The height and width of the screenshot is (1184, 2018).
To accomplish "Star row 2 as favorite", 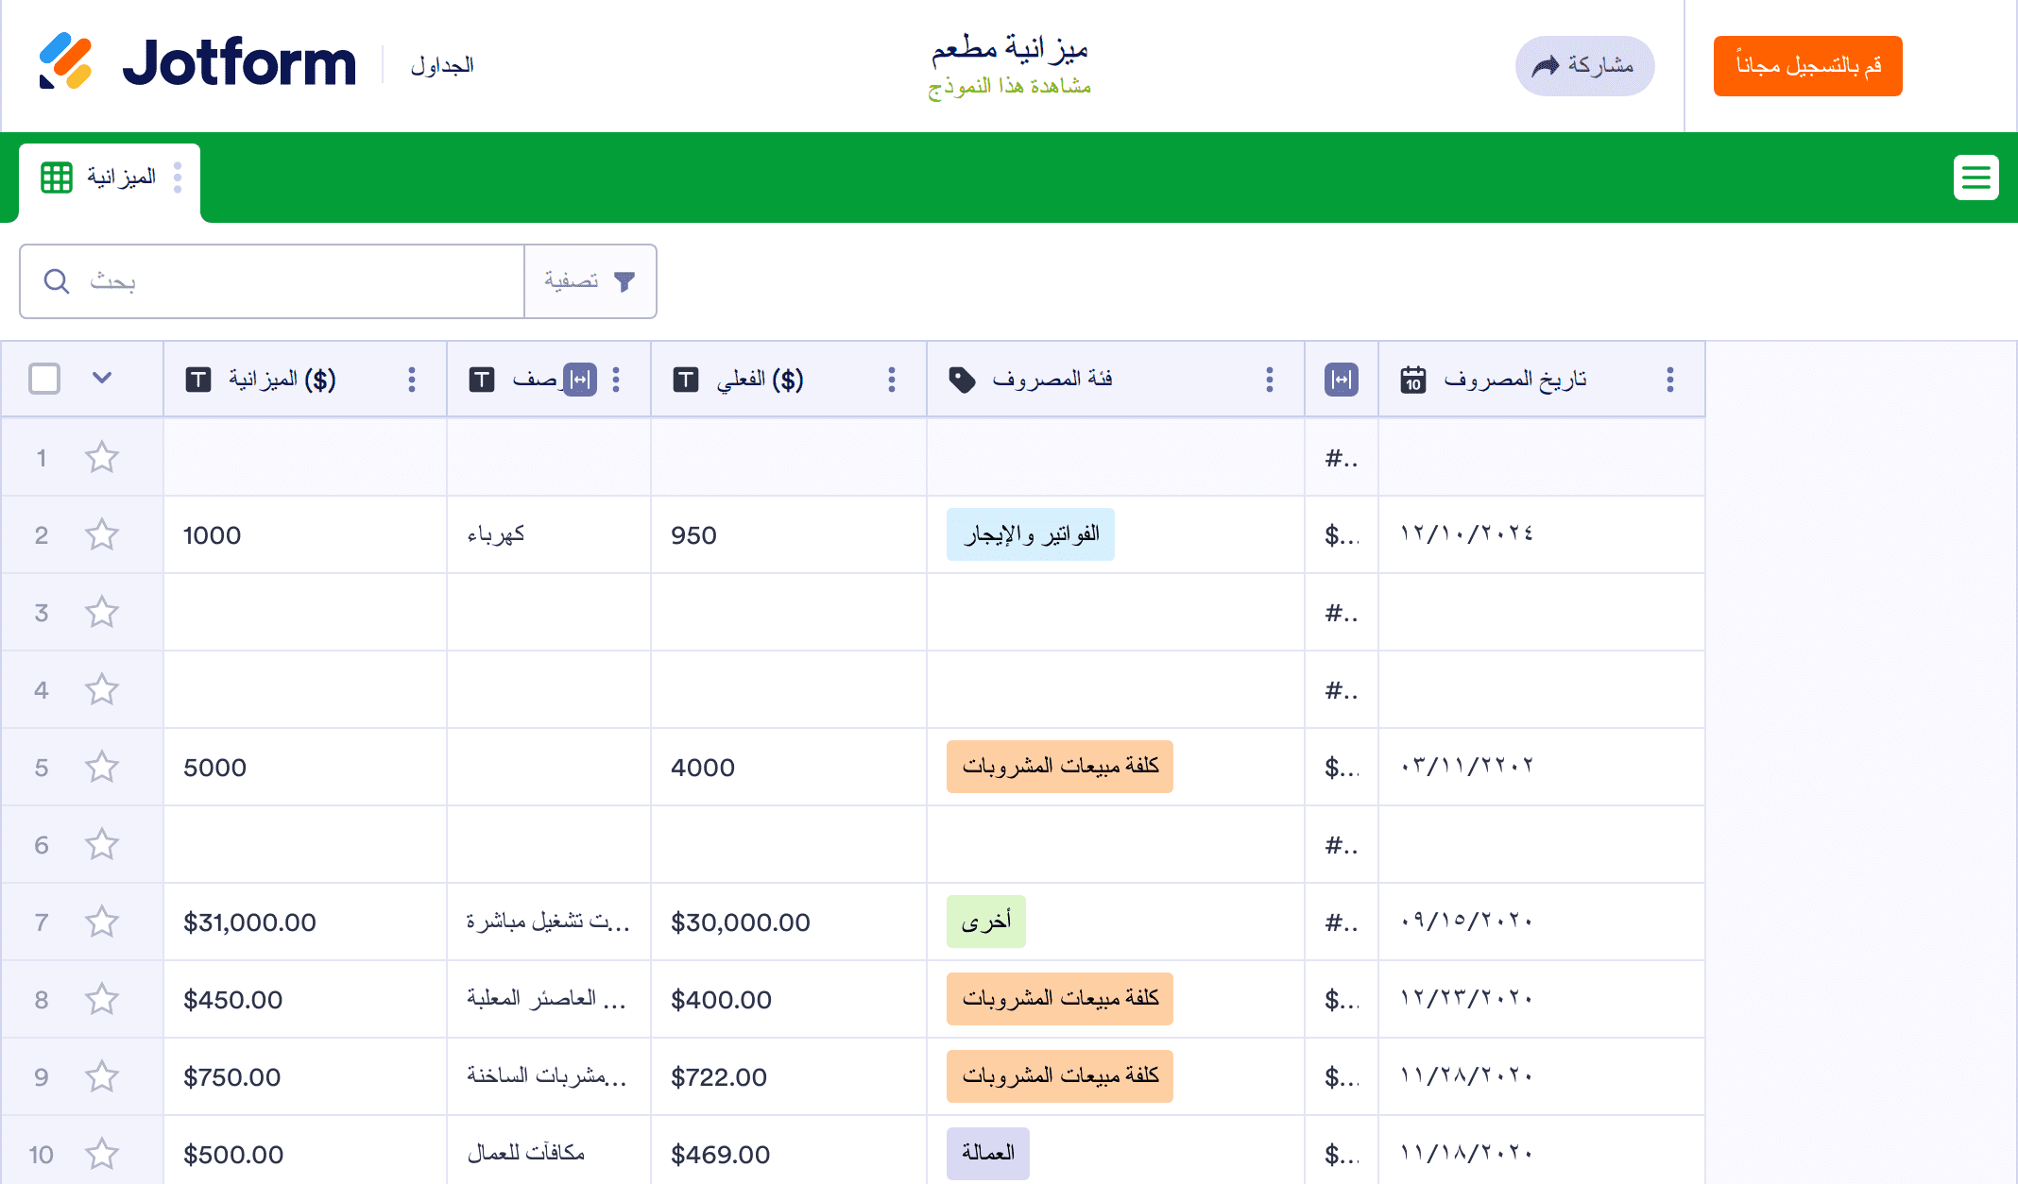I will click(102, 535).
